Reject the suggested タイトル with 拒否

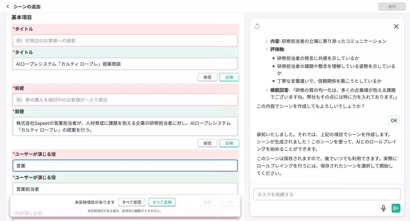207,77
